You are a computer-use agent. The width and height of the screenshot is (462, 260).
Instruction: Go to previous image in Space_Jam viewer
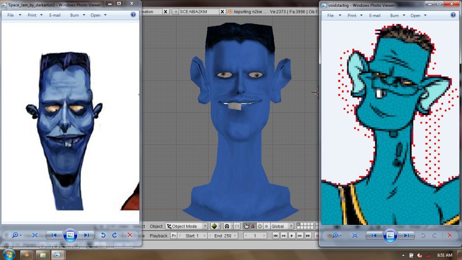[54, 235]
